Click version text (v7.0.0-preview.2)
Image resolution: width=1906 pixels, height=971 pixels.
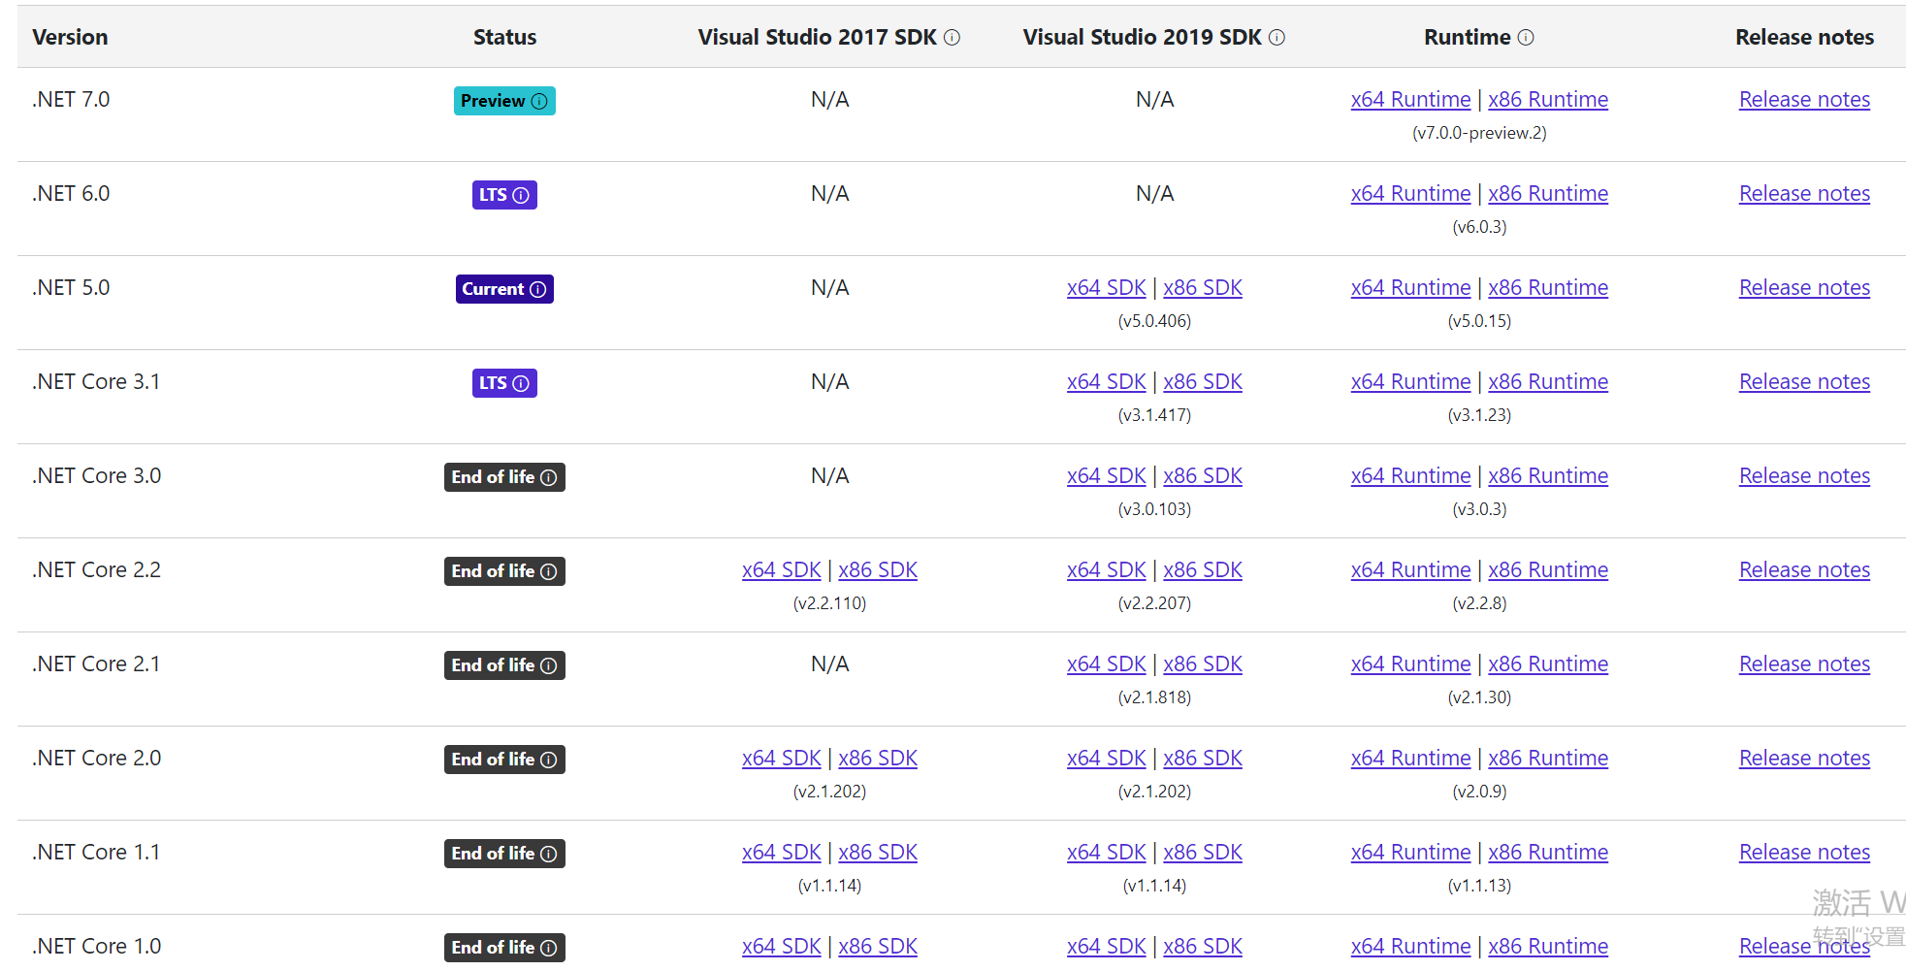coord(1479,133)
